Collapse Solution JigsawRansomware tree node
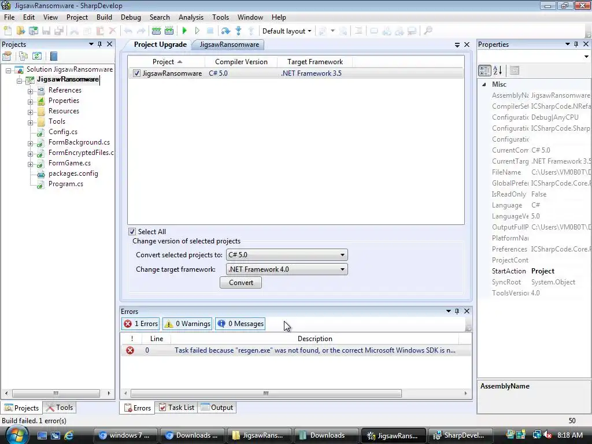The height and width of the screenshot is (444, 592). 8,70
